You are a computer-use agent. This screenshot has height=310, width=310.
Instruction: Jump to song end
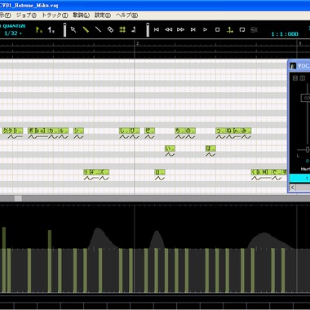193,29
